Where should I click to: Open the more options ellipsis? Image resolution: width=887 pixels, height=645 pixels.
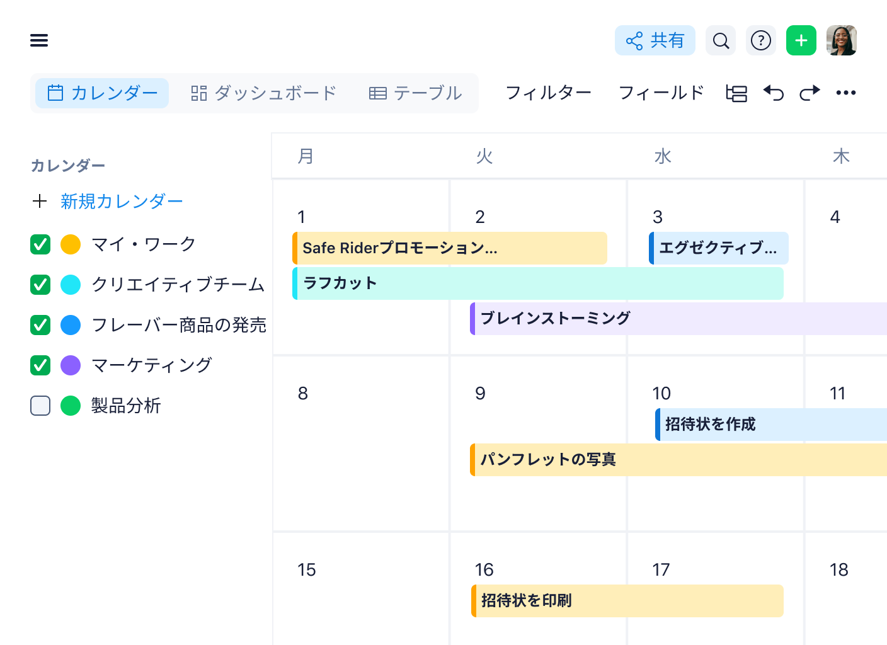(x=846, y=93)
